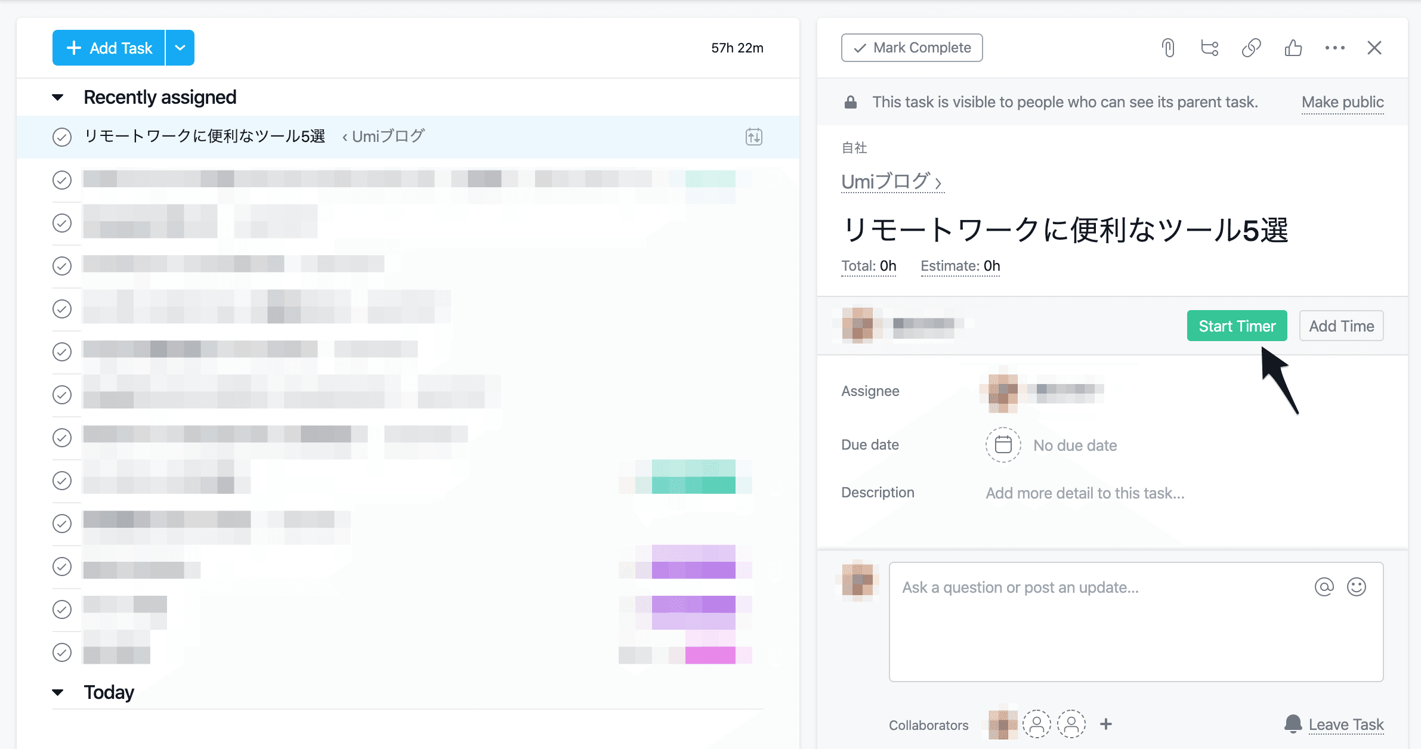The image size is (1421, 749).
Task: Click Make public link
Action: (1343, 102)
